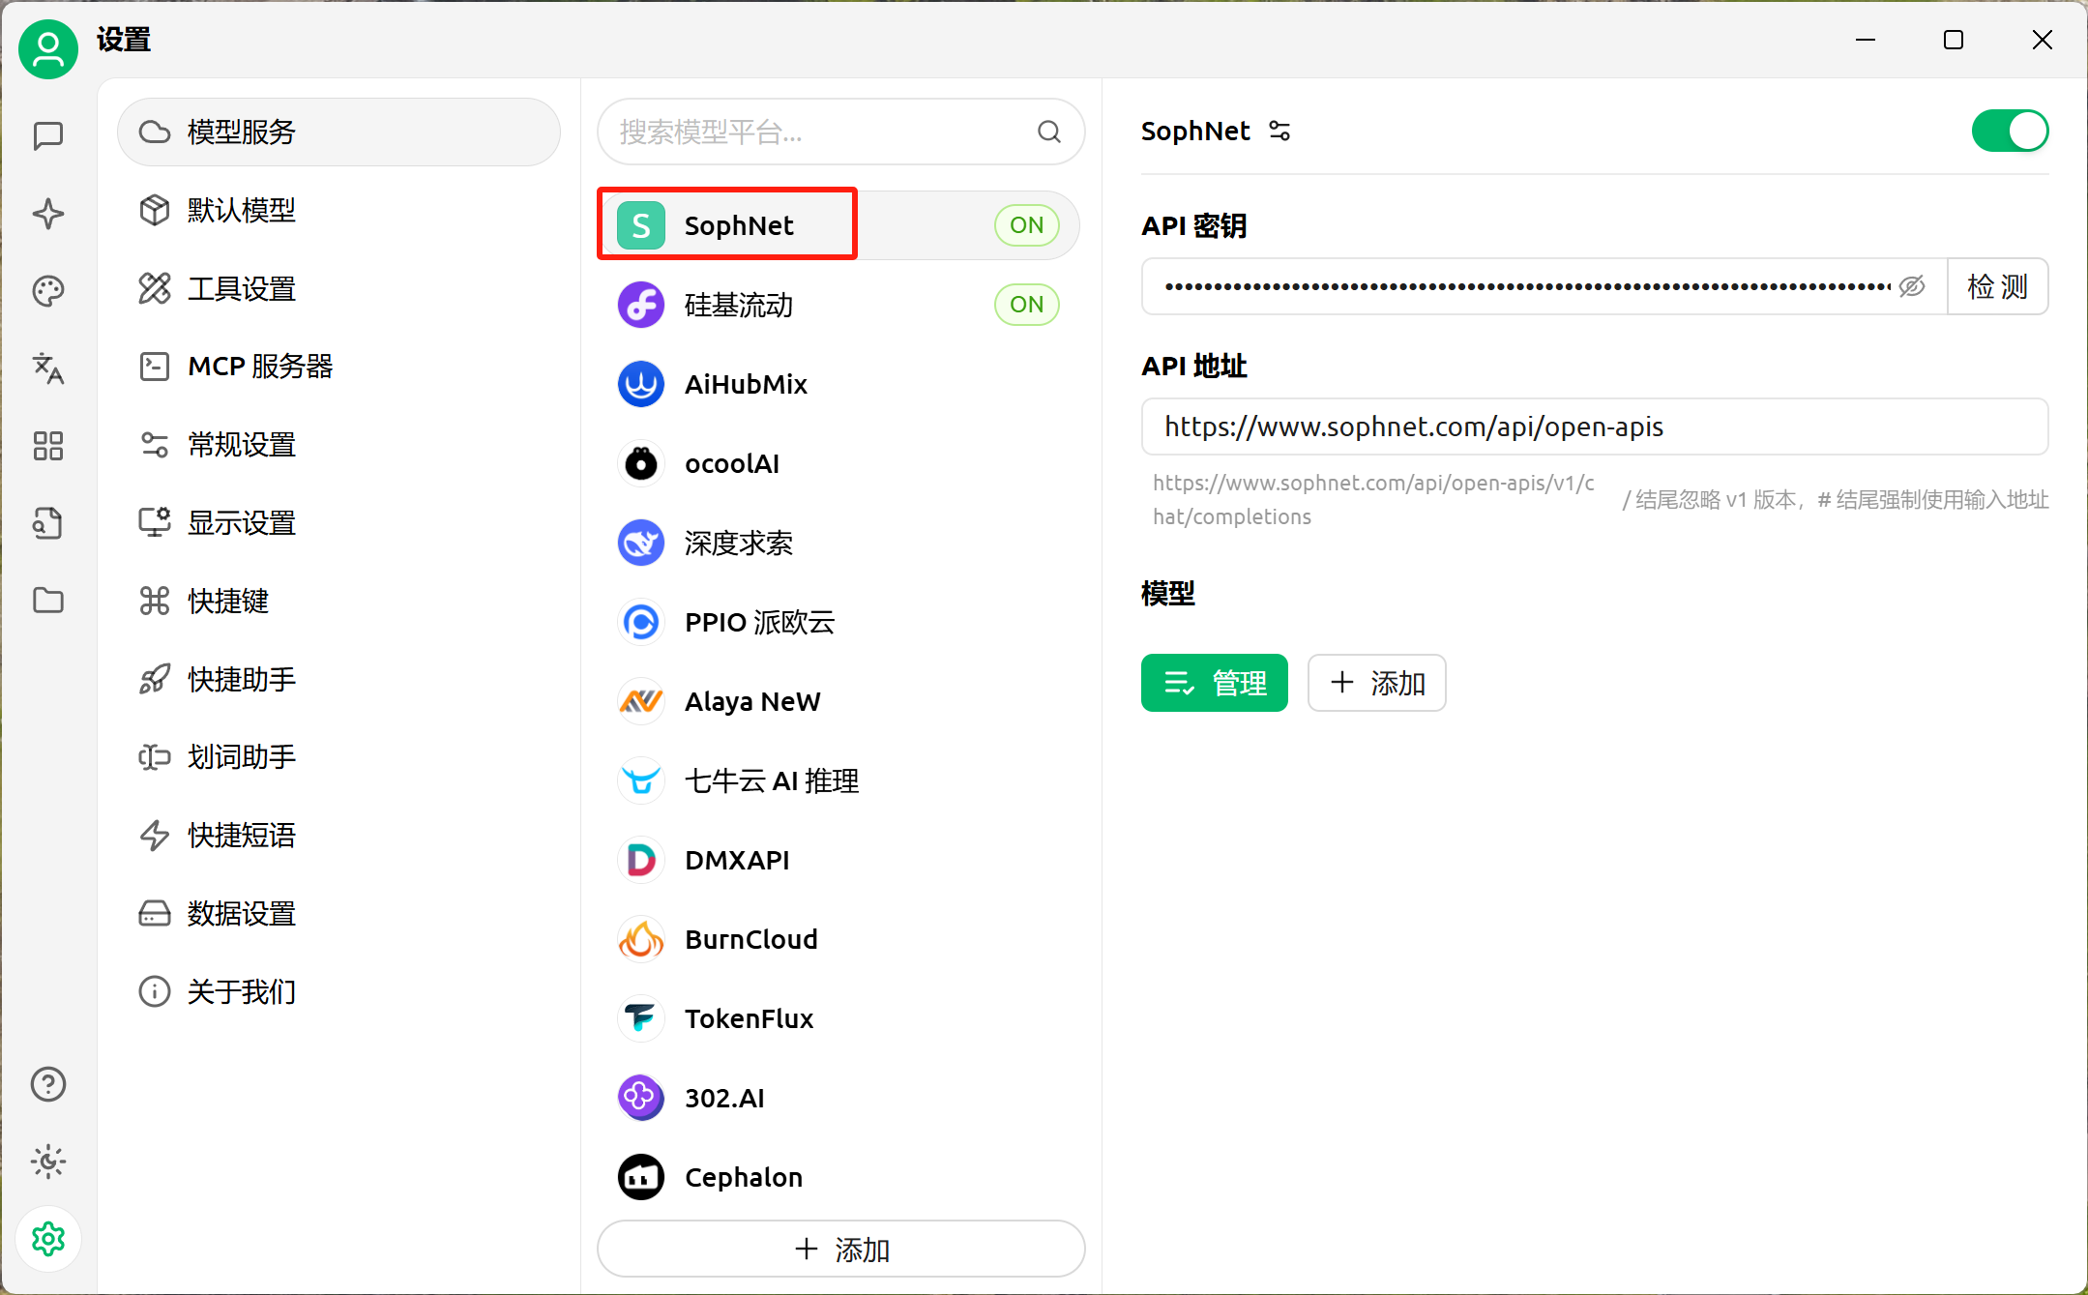2088x1295 pixels.
Task: Click the SophNet ON status badge
Action: click(x=1026, y=225)
